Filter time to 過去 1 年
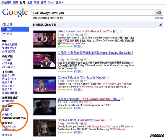 pos(7,89)
